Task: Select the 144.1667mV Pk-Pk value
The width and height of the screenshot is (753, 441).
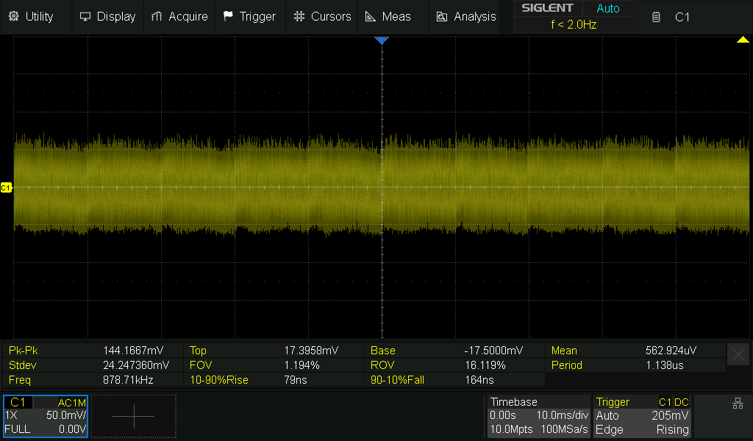Action: coord(133,351)
